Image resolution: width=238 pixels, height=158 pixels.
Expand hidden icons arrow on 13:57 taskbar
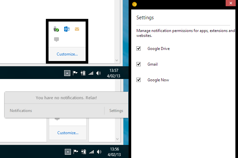pos(67,73)
